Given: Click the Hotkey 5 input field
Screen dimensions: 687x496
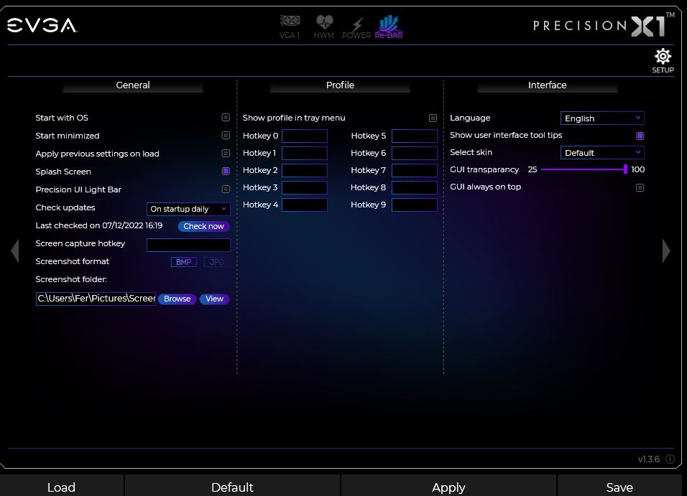Looking at the screenshot, I should tap(415, 136).
